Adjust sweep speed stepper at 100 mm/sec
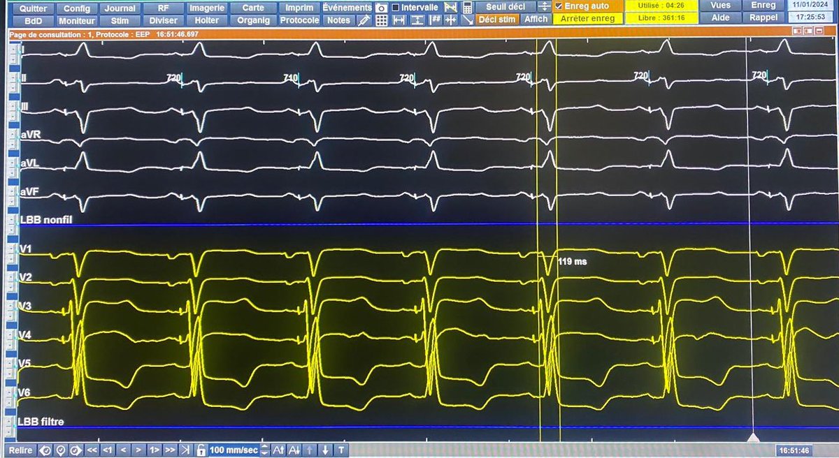Image resolution: width=839 pixels, height=458 pixels. coord(264,450)
